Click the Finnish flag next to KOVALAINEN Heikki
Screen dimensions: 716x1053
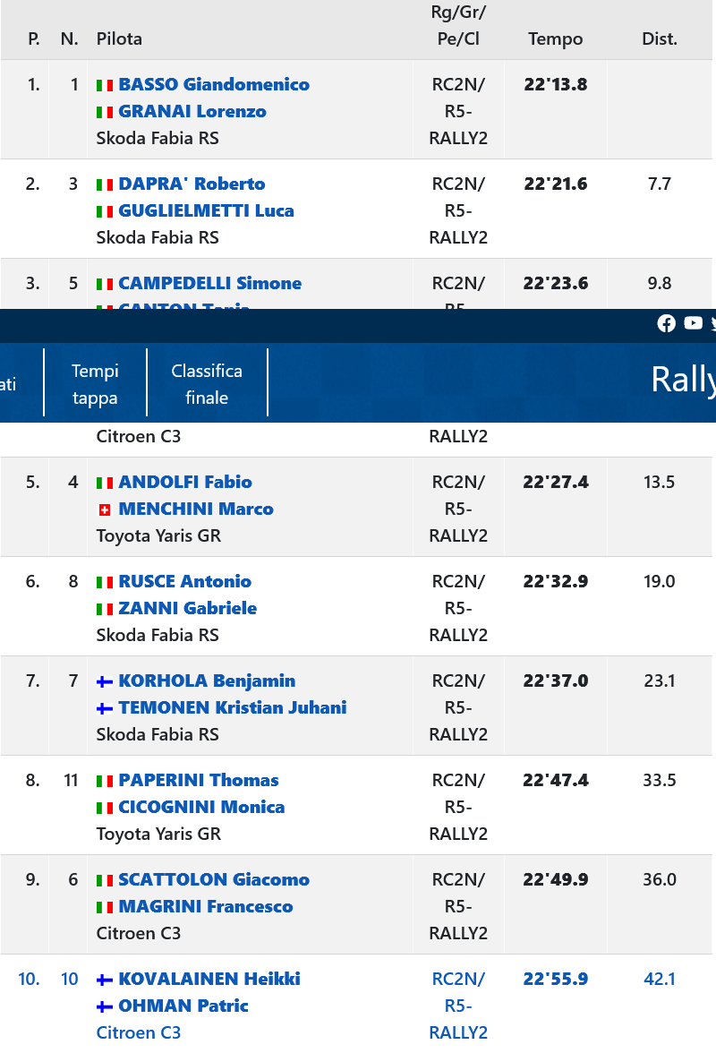point(105,980)
